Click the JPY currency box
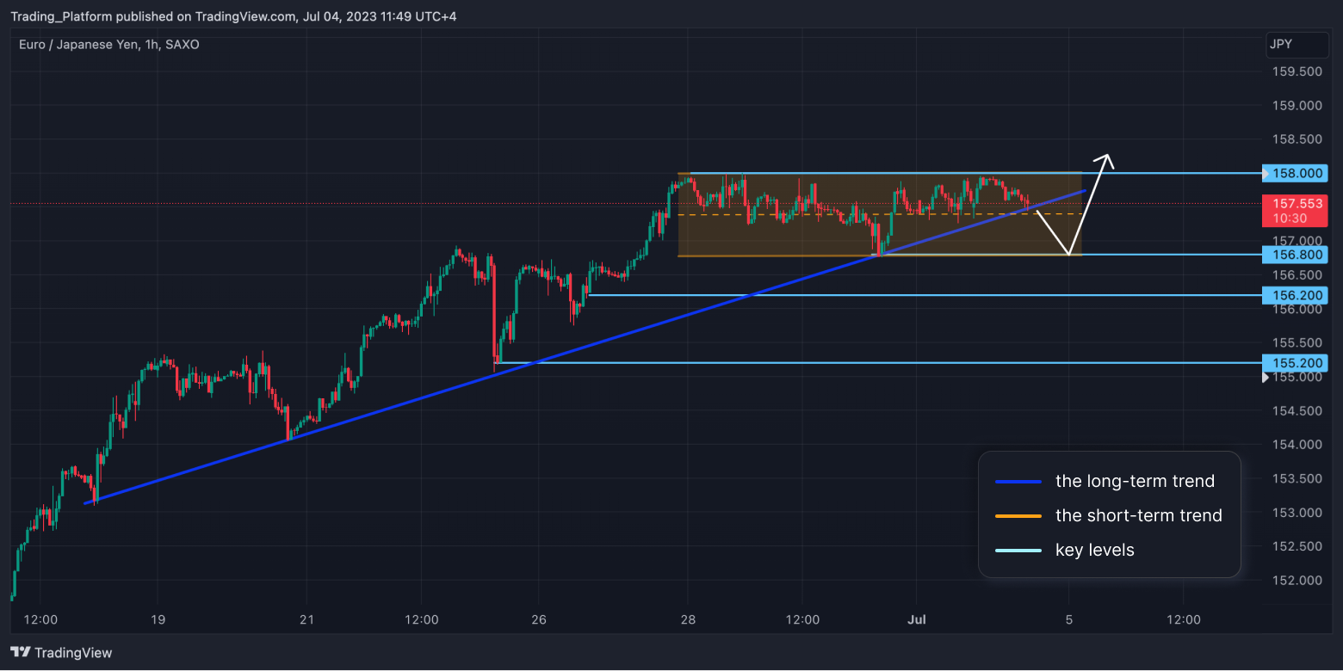1343x671 pixels. pos(1297,45)
